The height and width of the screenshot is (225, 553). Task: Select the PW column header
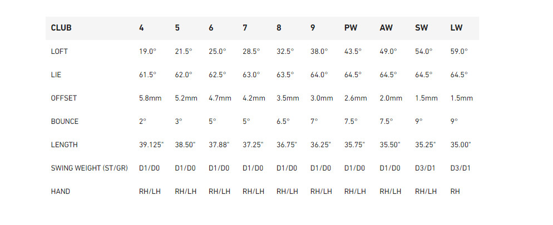tap(351, 28)
